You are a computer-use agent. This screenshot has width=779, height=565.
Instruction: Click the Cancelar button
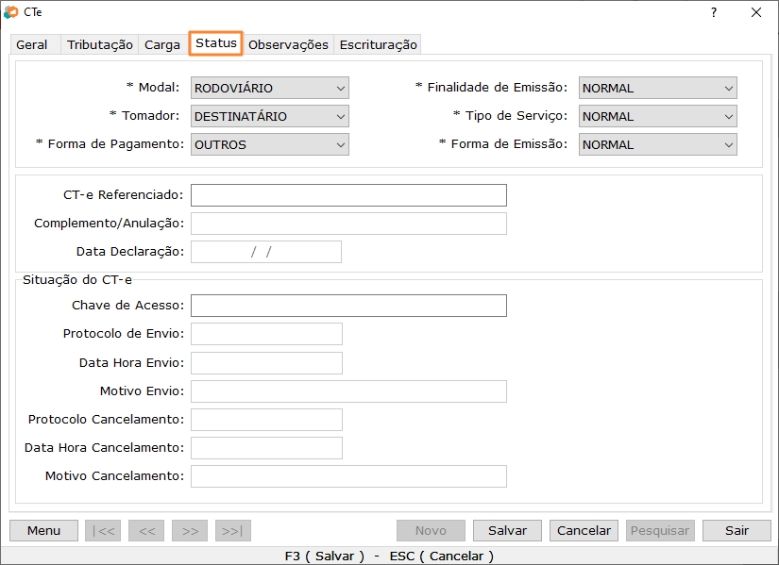point(584,530)
